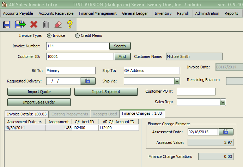Expand the Sales Rep dropdown

click(223, 102)
